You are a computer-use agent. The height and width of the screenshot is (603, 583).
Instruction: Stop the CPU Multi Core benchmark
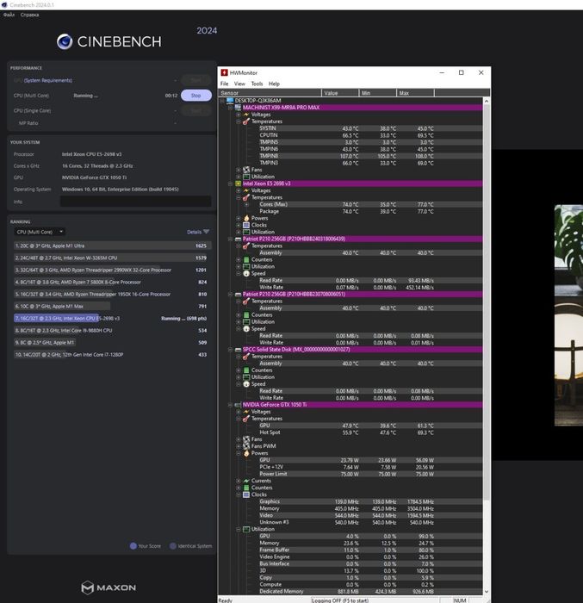coord(196,96)
